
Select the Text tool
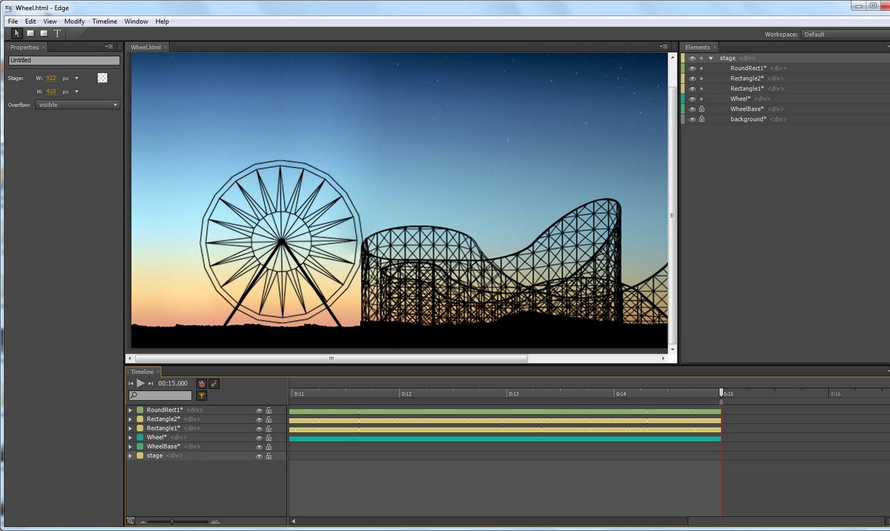pyautogui.click(x=57, y=33)
